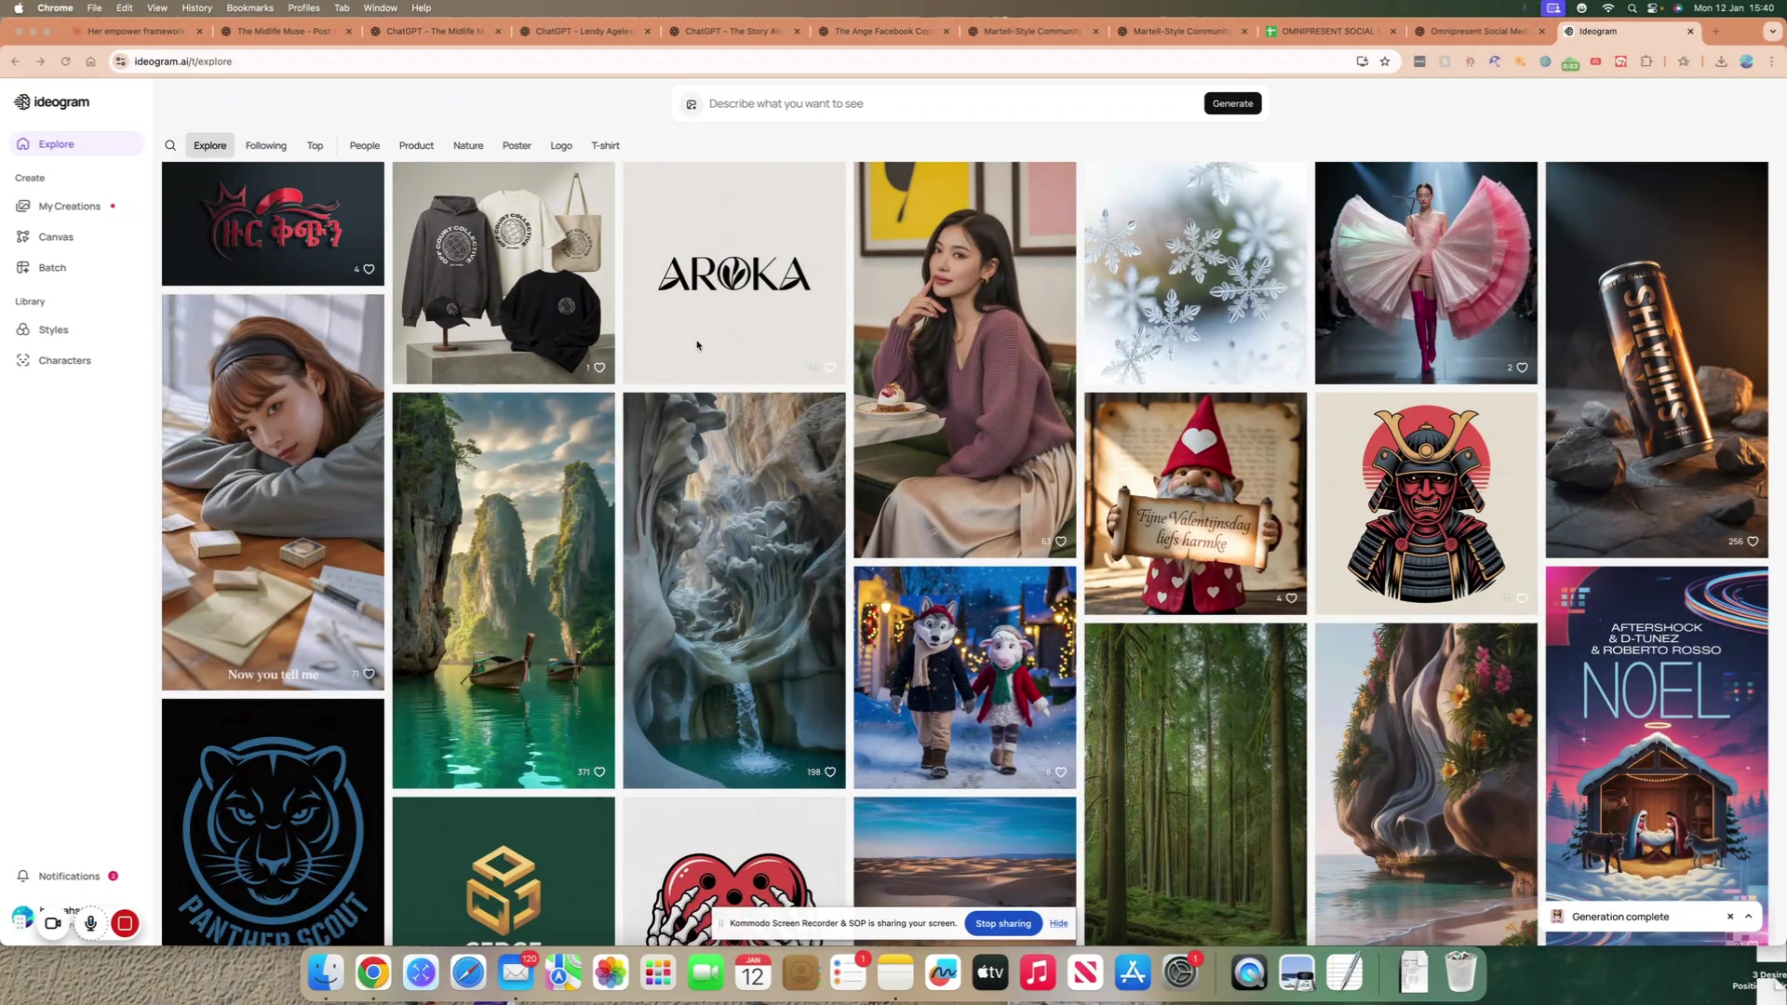Click the image upload icon in prompt box
This screenshot has width=1787, height=1005.
tap(692, 104)
